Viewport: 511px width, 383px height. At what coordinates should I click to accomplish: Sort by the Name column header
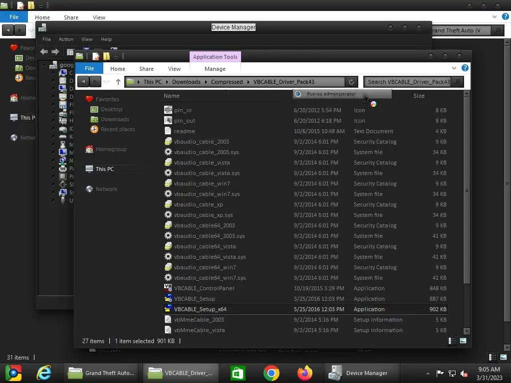[172, 96]
